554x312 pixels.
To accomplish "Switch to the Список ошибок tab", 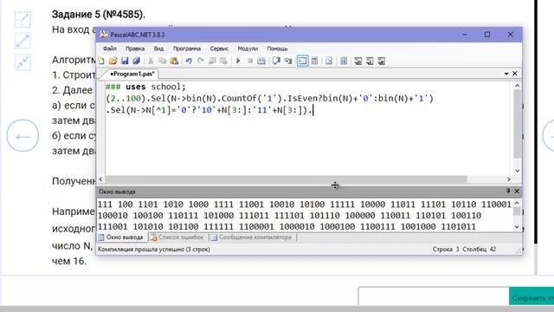I will [x=177, y=237].
